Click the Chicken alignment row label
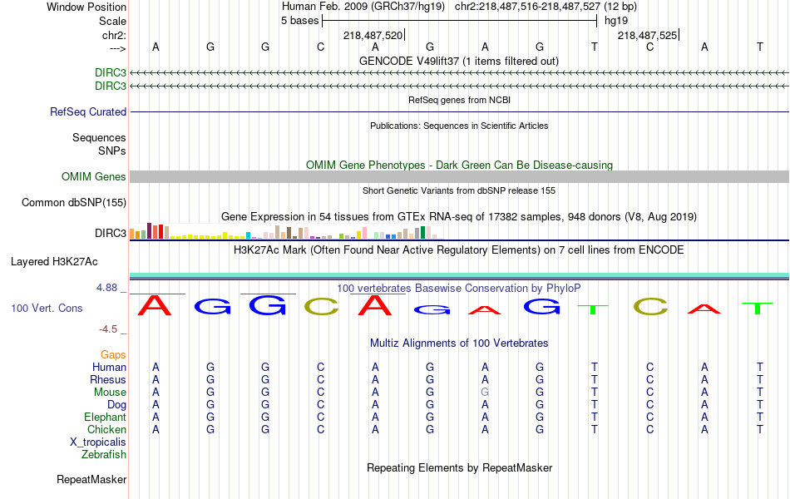This screenshot has width=790, height=499. coord(106,429)
